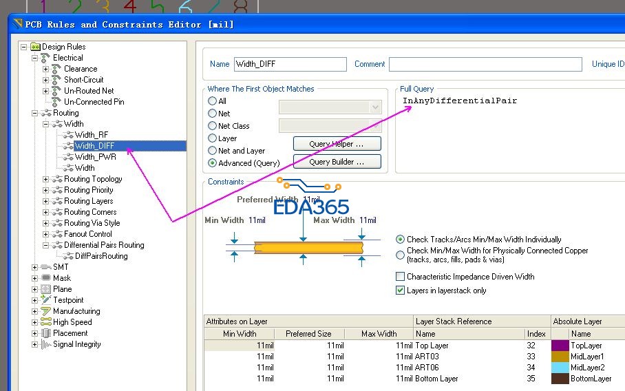Image resolution: width=625 pixels, height=391 pixels.
Task: Click the Routing Corners icon
Action: [57, 212]
